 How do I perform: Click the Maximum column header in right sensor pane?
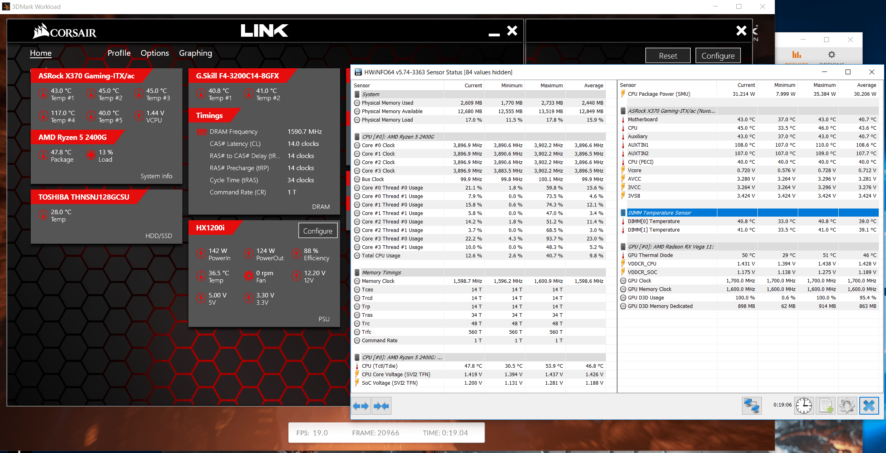point(818,85)
